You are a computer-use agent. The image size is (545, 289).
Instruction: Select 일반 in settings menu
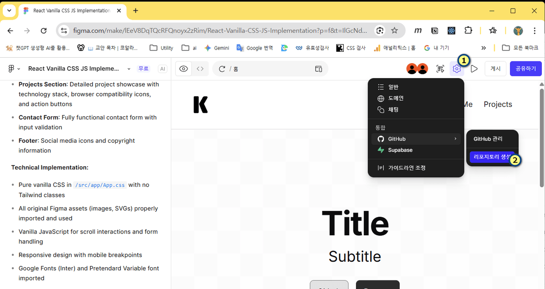point(393,87)
